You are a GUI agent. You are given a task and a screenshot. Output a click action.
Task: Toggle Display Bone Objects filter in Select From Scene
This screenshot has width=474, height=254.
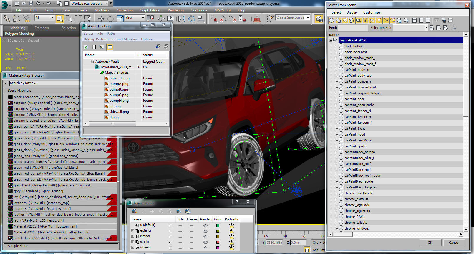[386, 20]
